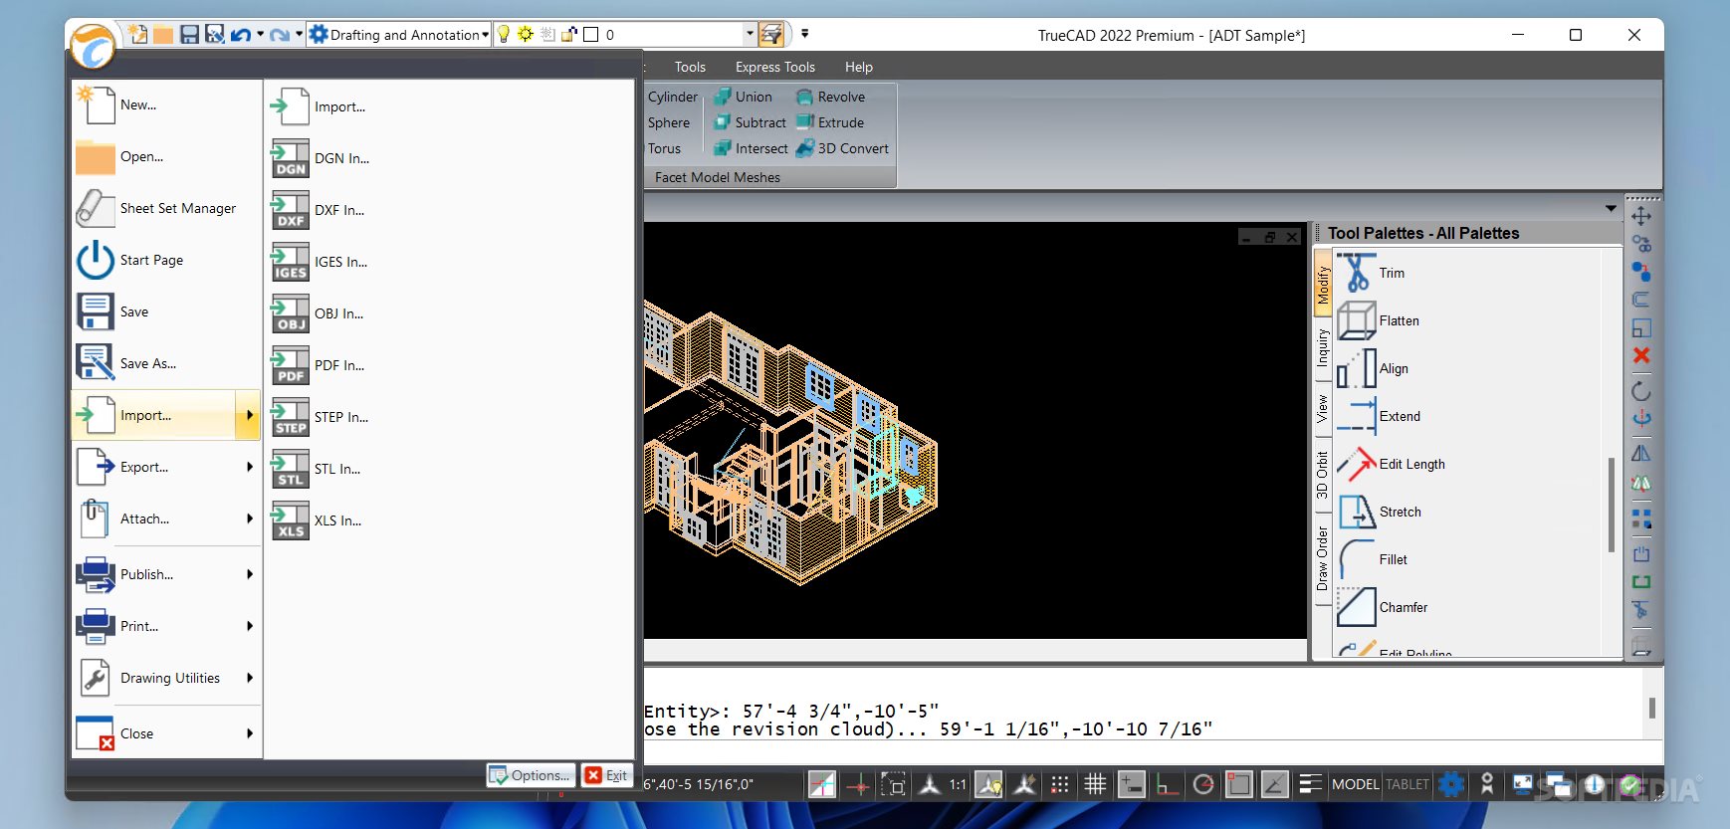This screenshot has height=829, width=1730.
Task: Select the Stretch tool in Tool Palettes
Action: point(1380,512)
